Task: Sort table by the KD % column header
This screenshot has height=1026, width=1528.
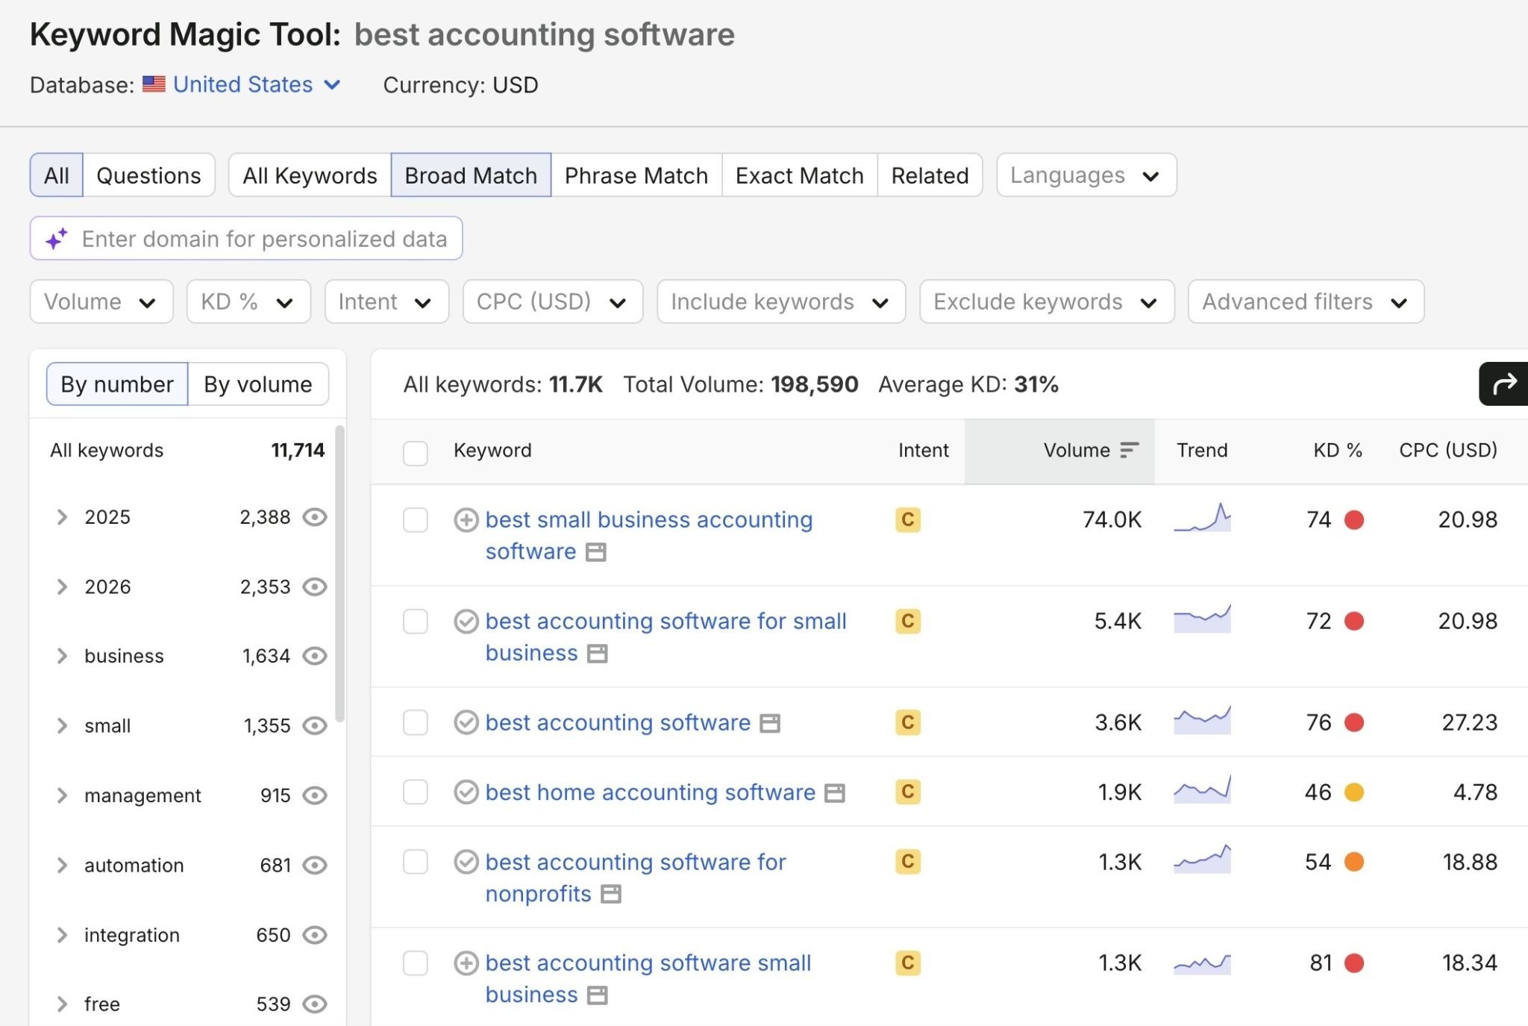Action: (x=1337, y=450)
